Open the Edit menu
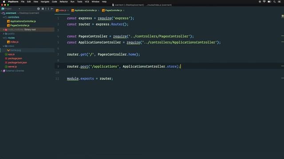284x159 pixels. point(29,2)
